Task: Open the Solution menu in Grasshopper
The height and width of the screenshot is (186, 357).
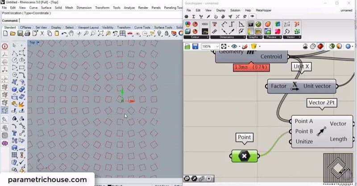Action: click(235, 10)
